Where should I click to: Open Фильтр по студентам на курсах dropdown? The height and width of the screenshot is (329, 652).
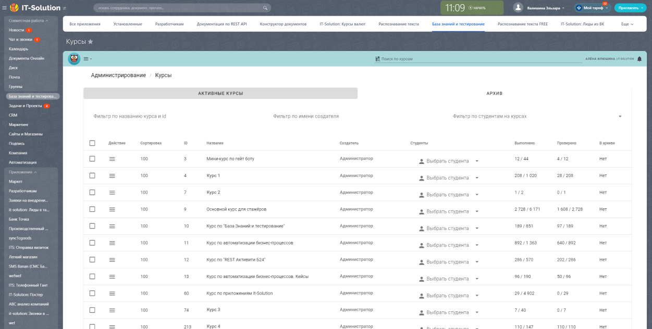[x=620, y=117]
